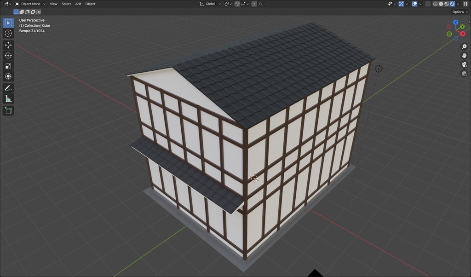
Task: Toggle camera view with camera icon
Action: coord(464,64)
